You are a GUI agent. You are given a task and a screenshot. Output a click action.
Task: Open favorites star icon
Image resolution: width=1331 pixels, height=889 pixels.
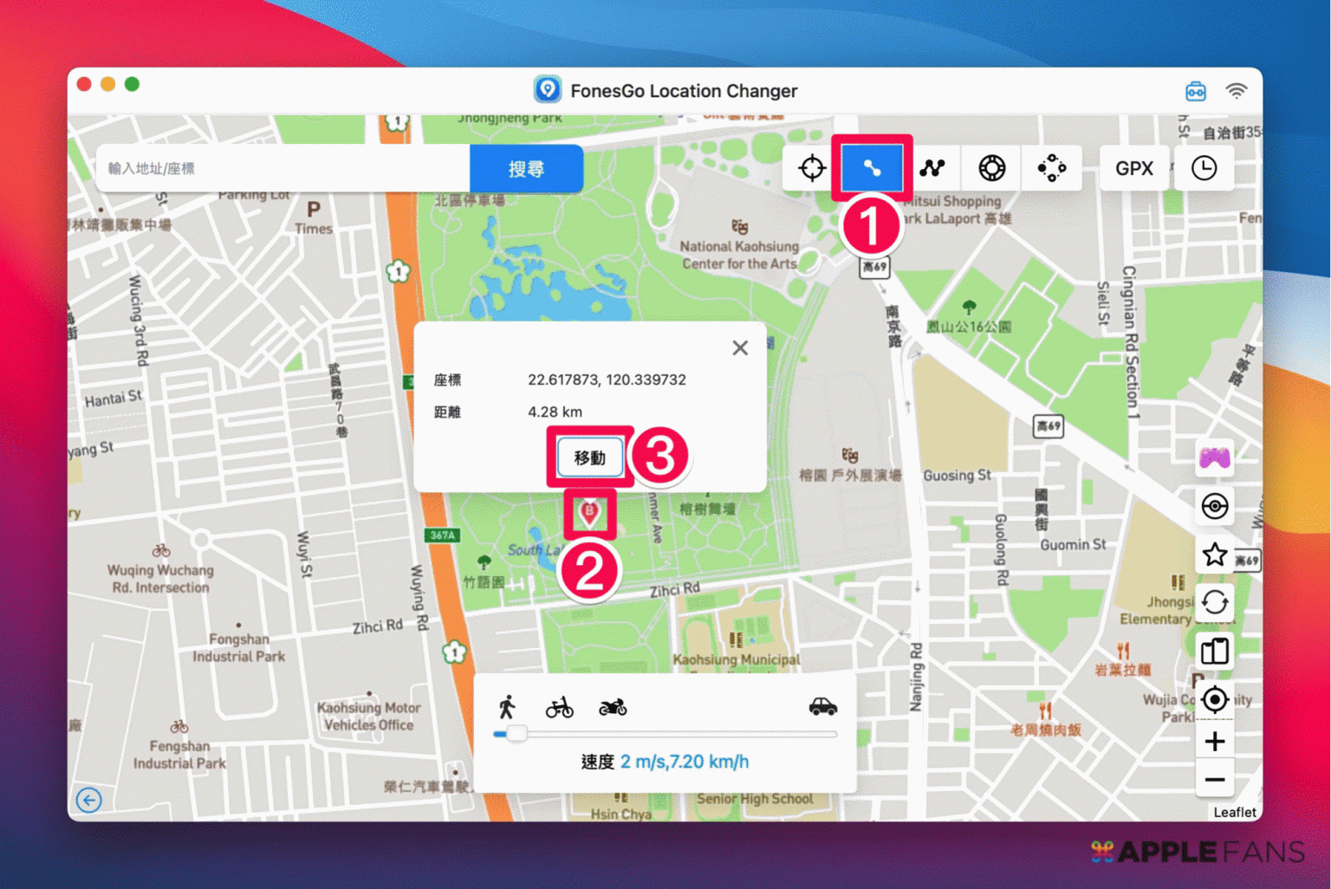click(x=1214, y=555)
